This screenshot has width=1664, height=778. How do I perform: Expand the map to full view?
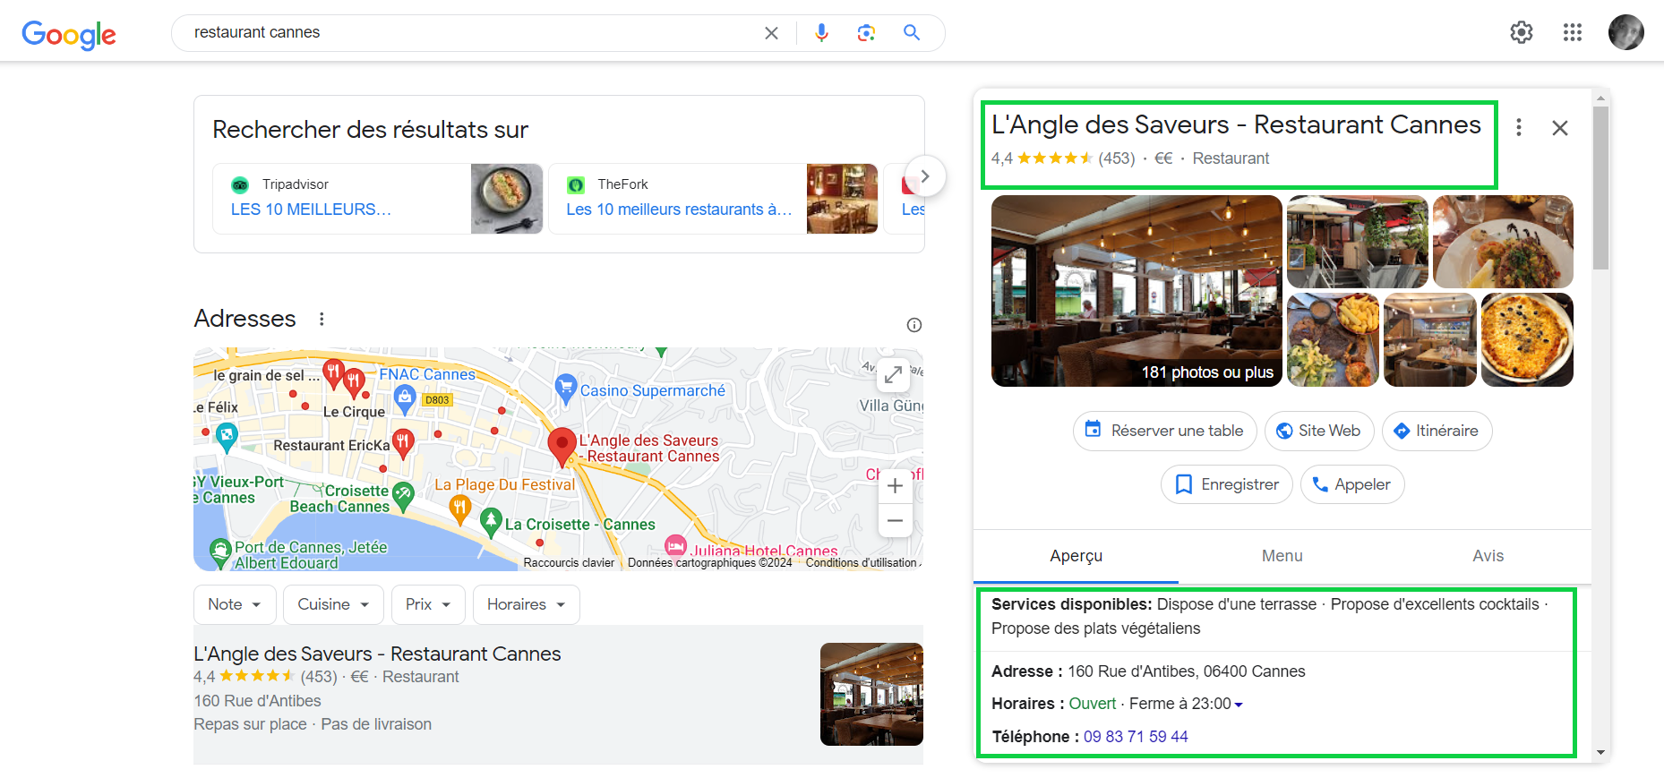click(x=894, y=375)
